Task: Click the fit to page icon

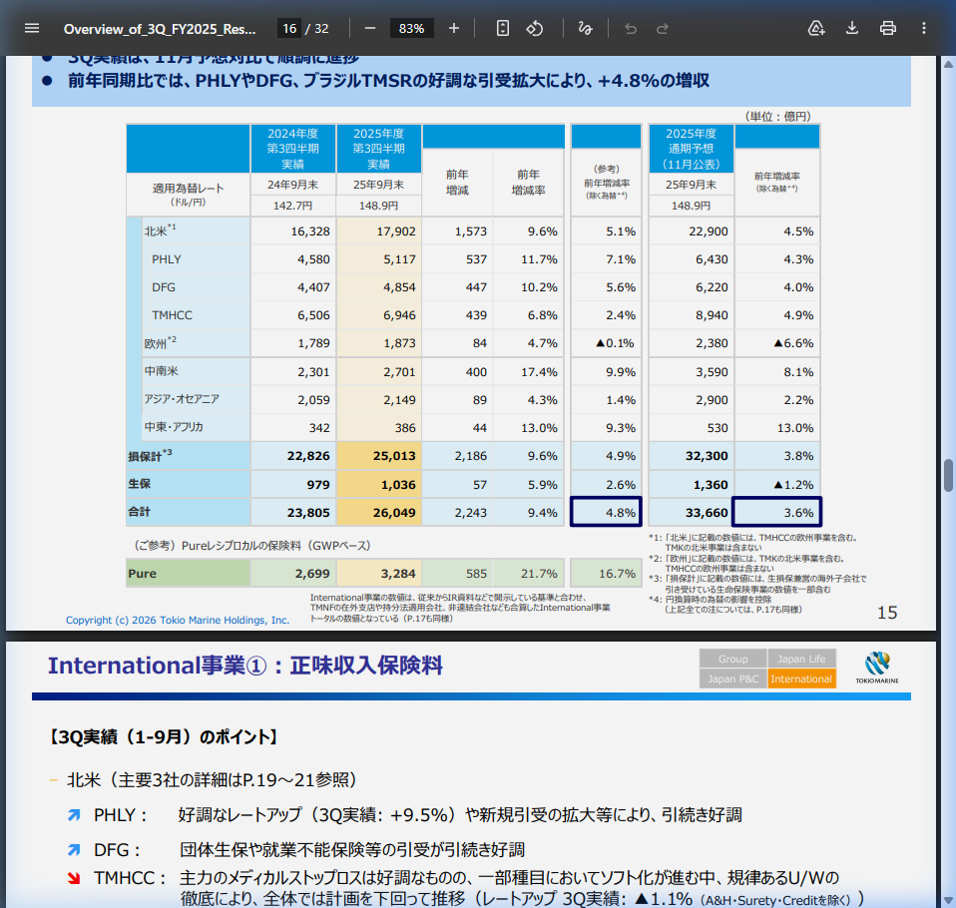Action: coord(502,28)
